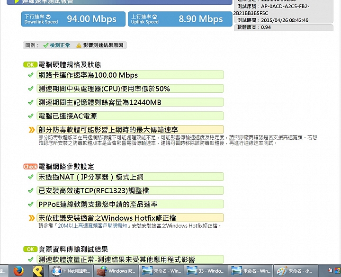
Task: Click the PPPoE連線軟體支援您申請的產品速率 row
Action: 130,204
